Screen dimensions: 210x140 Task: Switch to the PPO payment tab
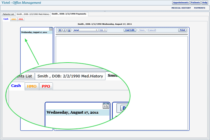click(21, 19)
